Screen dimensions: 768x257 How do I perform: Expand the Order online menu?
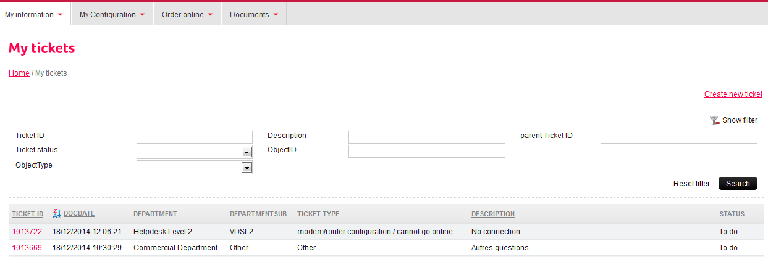click(x=187, y=15)
